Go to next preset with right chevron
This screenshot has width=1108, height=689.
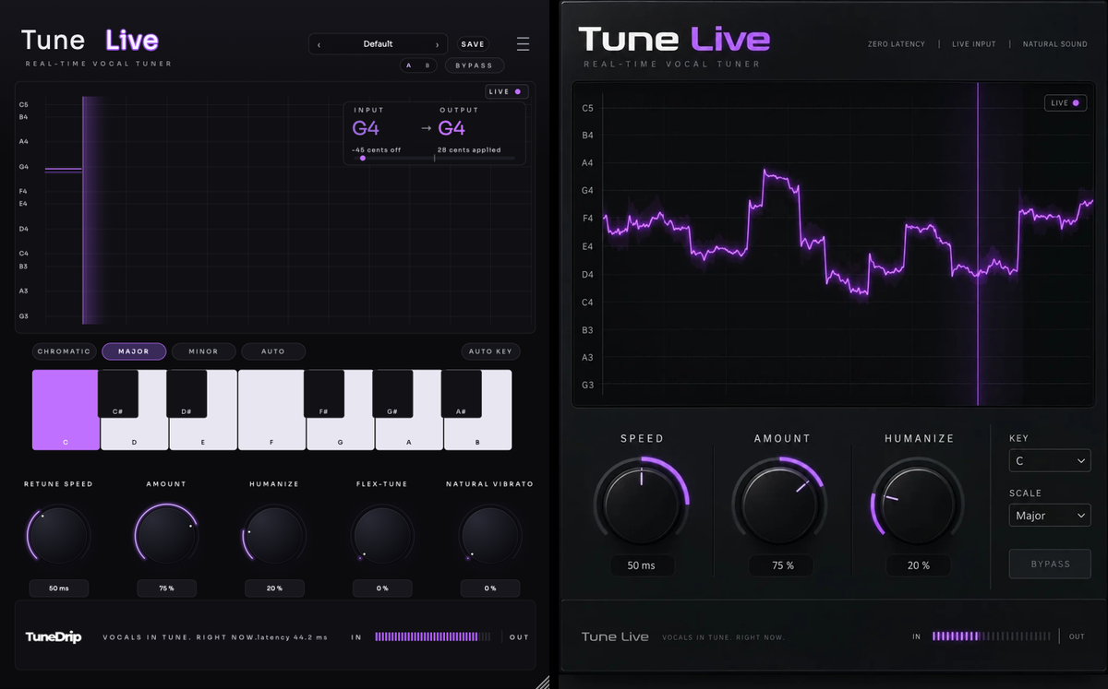[x=437, y=44]
